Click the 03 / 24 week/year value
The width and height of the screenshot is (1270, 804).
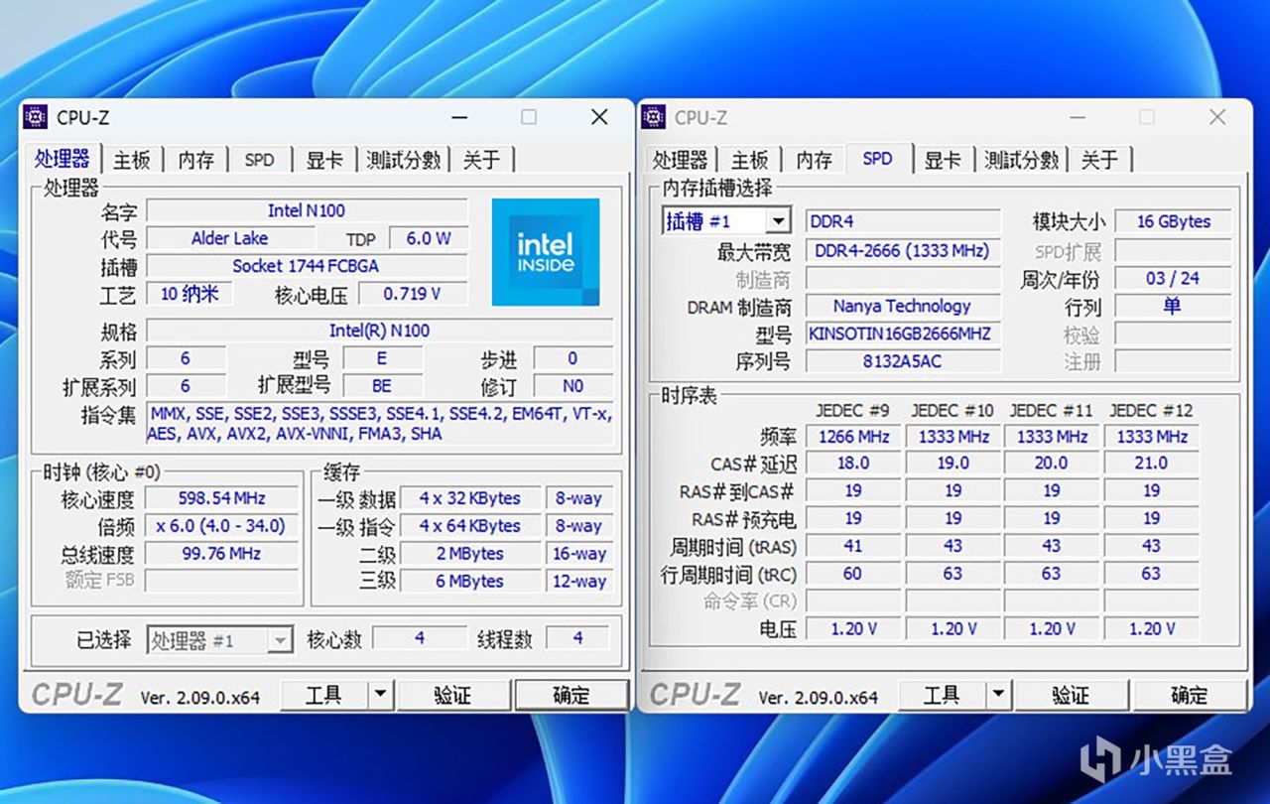point(1174,279)
